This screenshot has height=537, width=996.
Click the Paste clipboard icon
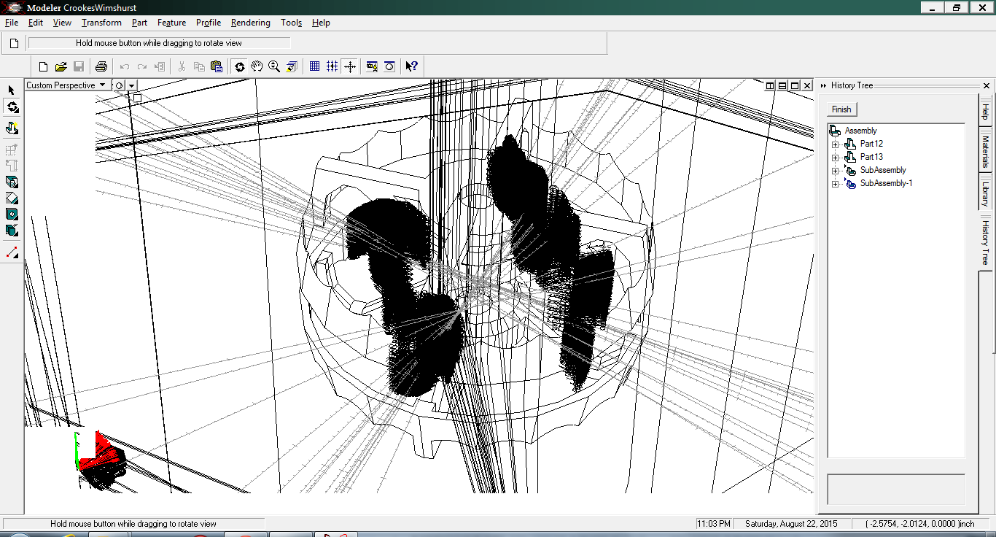coord(217,66)
